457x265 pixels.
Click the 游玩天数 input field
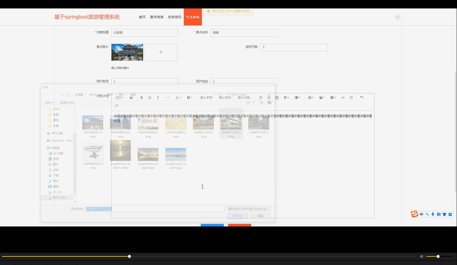pyautogui.click(x=294, y=47)
